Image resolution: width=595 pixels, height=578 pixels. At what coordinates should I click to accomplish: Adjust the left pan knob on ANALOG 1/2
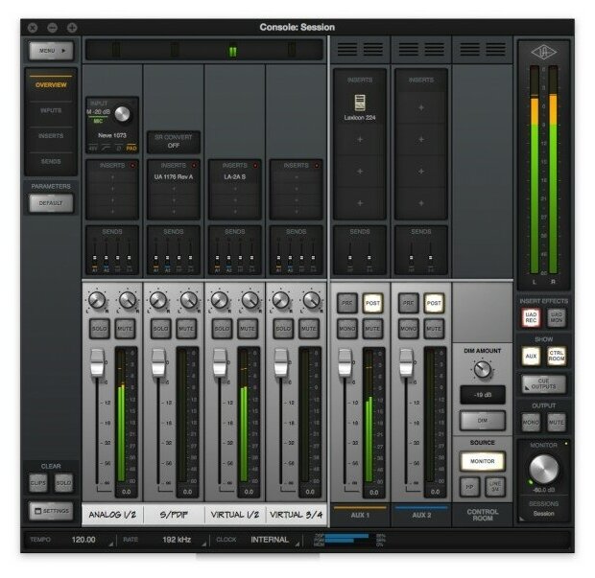point(97,300)
